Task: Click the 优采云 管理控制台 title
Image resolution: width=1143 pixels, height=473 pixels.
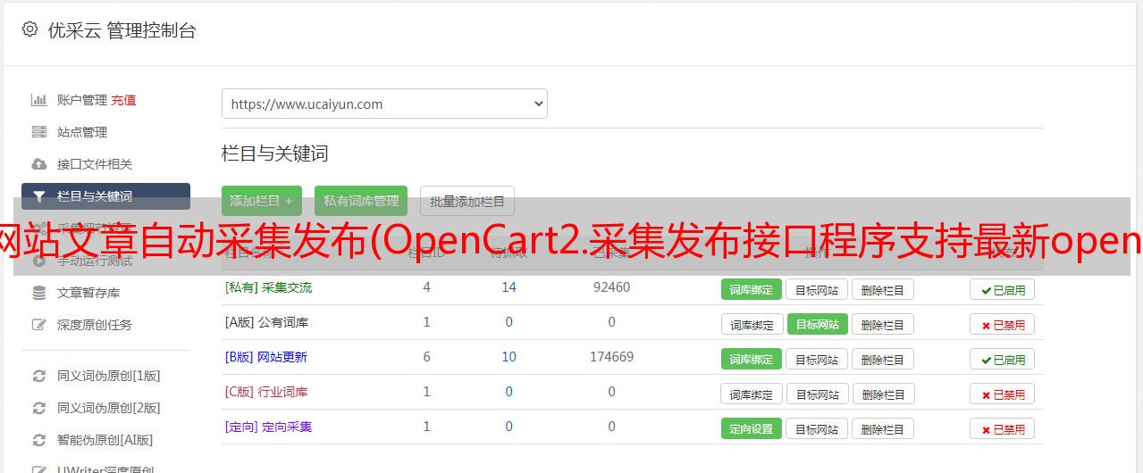Action: [x=122, y=30]
